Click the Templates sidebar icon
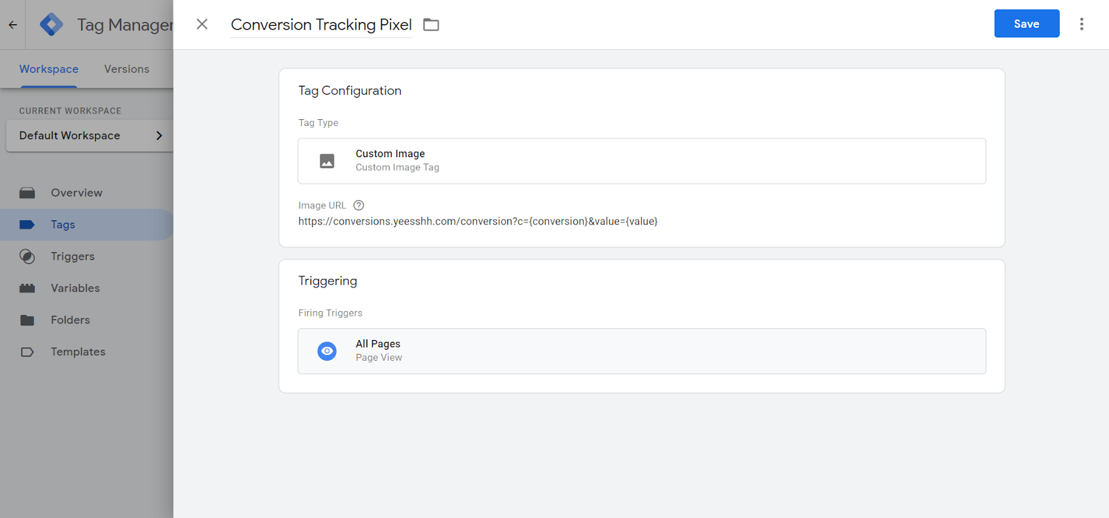Image resolution: width=1109 pixels, height=518 pixels. [27, 352]
